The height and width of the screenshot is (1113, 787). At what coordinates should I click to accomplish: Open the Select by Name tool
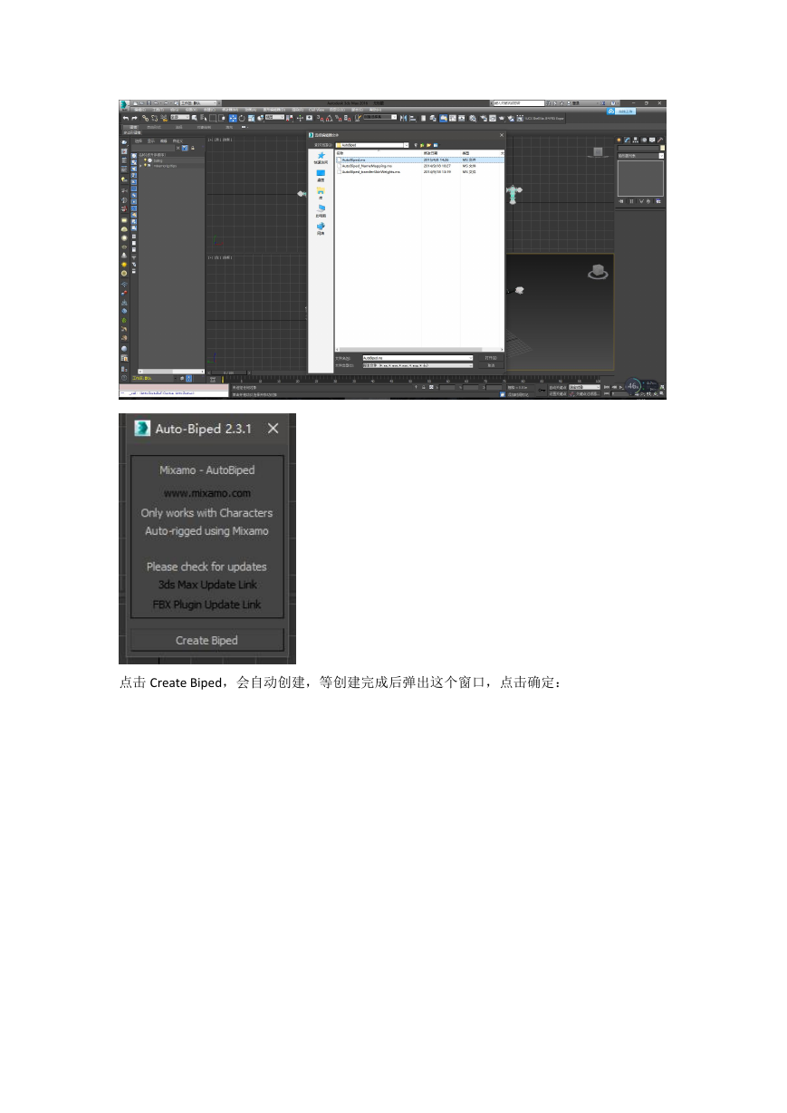[x=205, y=118]
